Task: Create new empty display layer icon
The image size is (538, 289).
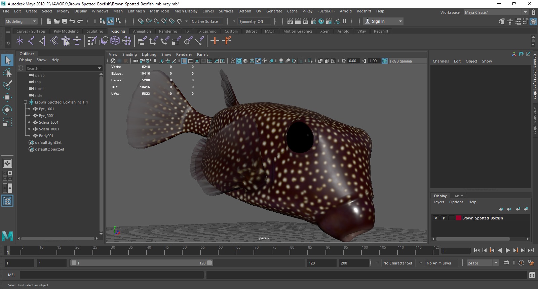Action: [x=518, y=209]
